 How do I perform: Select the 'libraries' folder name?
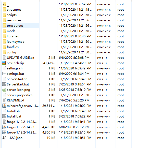pos(13,36)
